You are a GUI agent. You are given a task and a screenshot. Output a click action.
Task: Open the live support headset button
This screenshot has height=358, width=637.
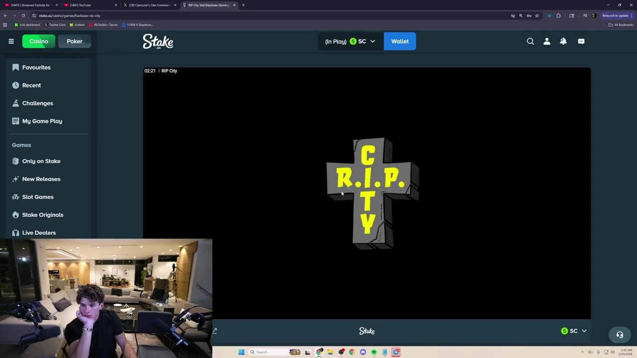coord(620,335)
